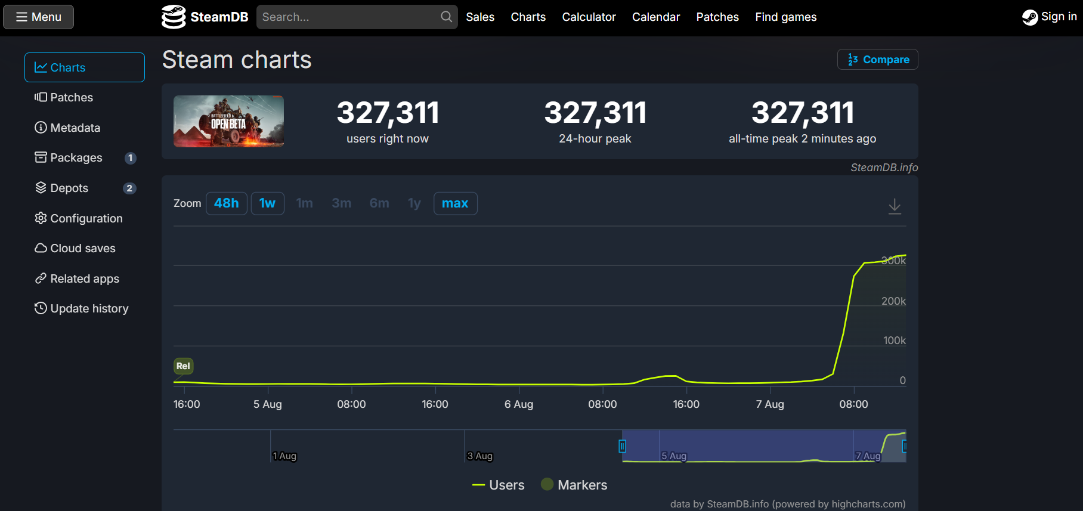Click the Charts line graph icon
This screenshot has width=1083, height=511.
(41, 67)
